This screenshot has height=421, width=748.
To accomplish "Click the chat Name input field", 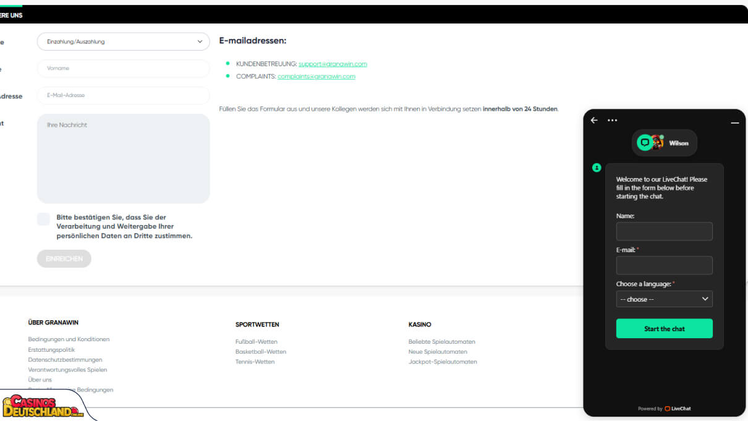I will pyautogui.click(x=665, y=231).
